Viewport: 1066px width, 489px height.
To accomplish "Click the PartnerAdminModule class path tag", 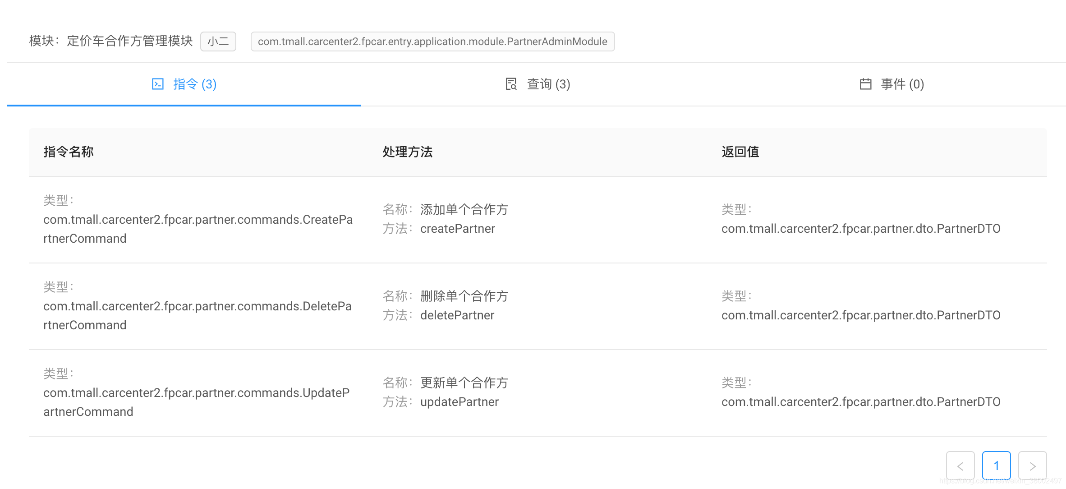I will pyautogui.click(x=432, y=42).
